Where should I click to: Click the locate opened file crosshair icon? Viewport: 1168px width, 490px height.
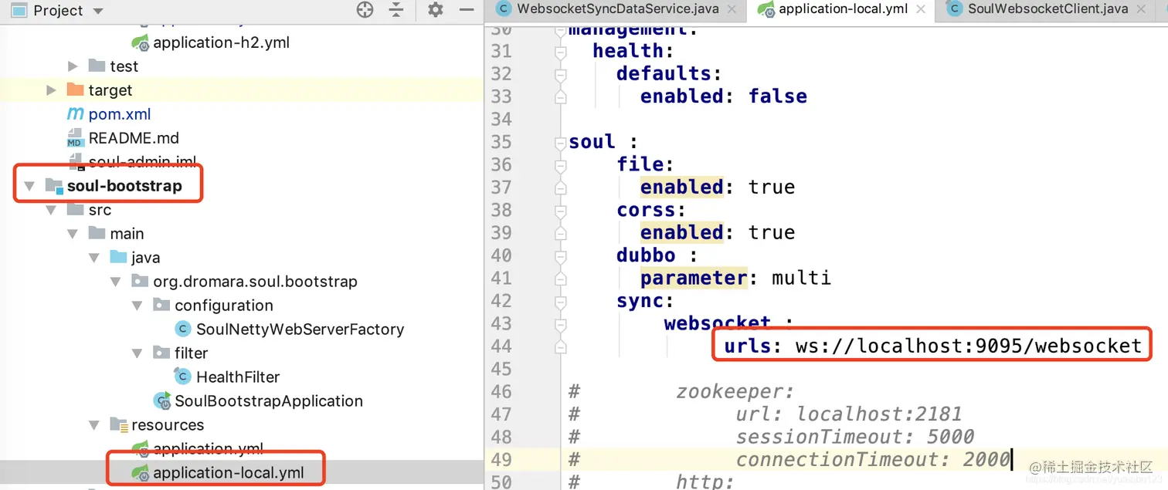pos(365,10)
